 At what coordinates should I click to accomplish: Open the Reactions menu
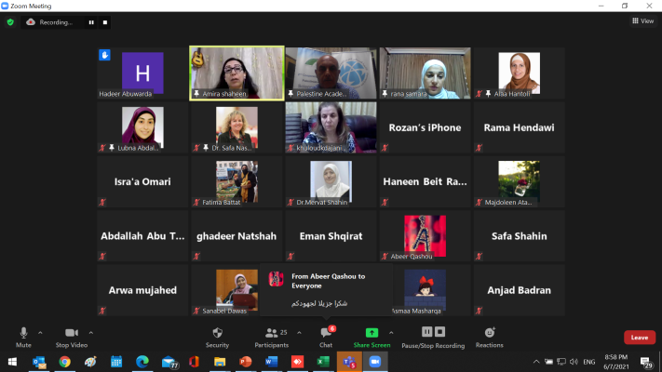(x=489, y=336)
